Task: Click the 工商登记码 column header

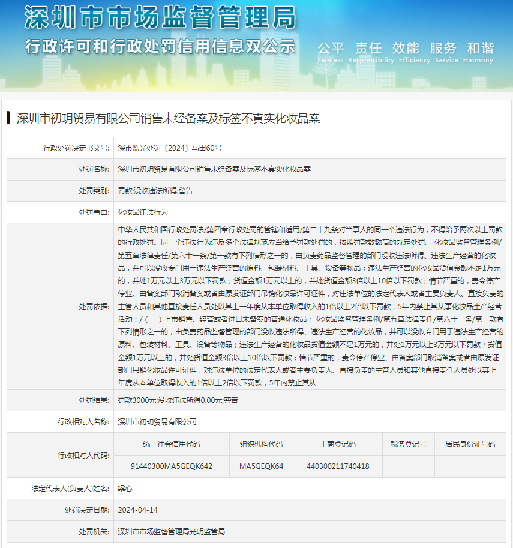Action: pos(338,444)
